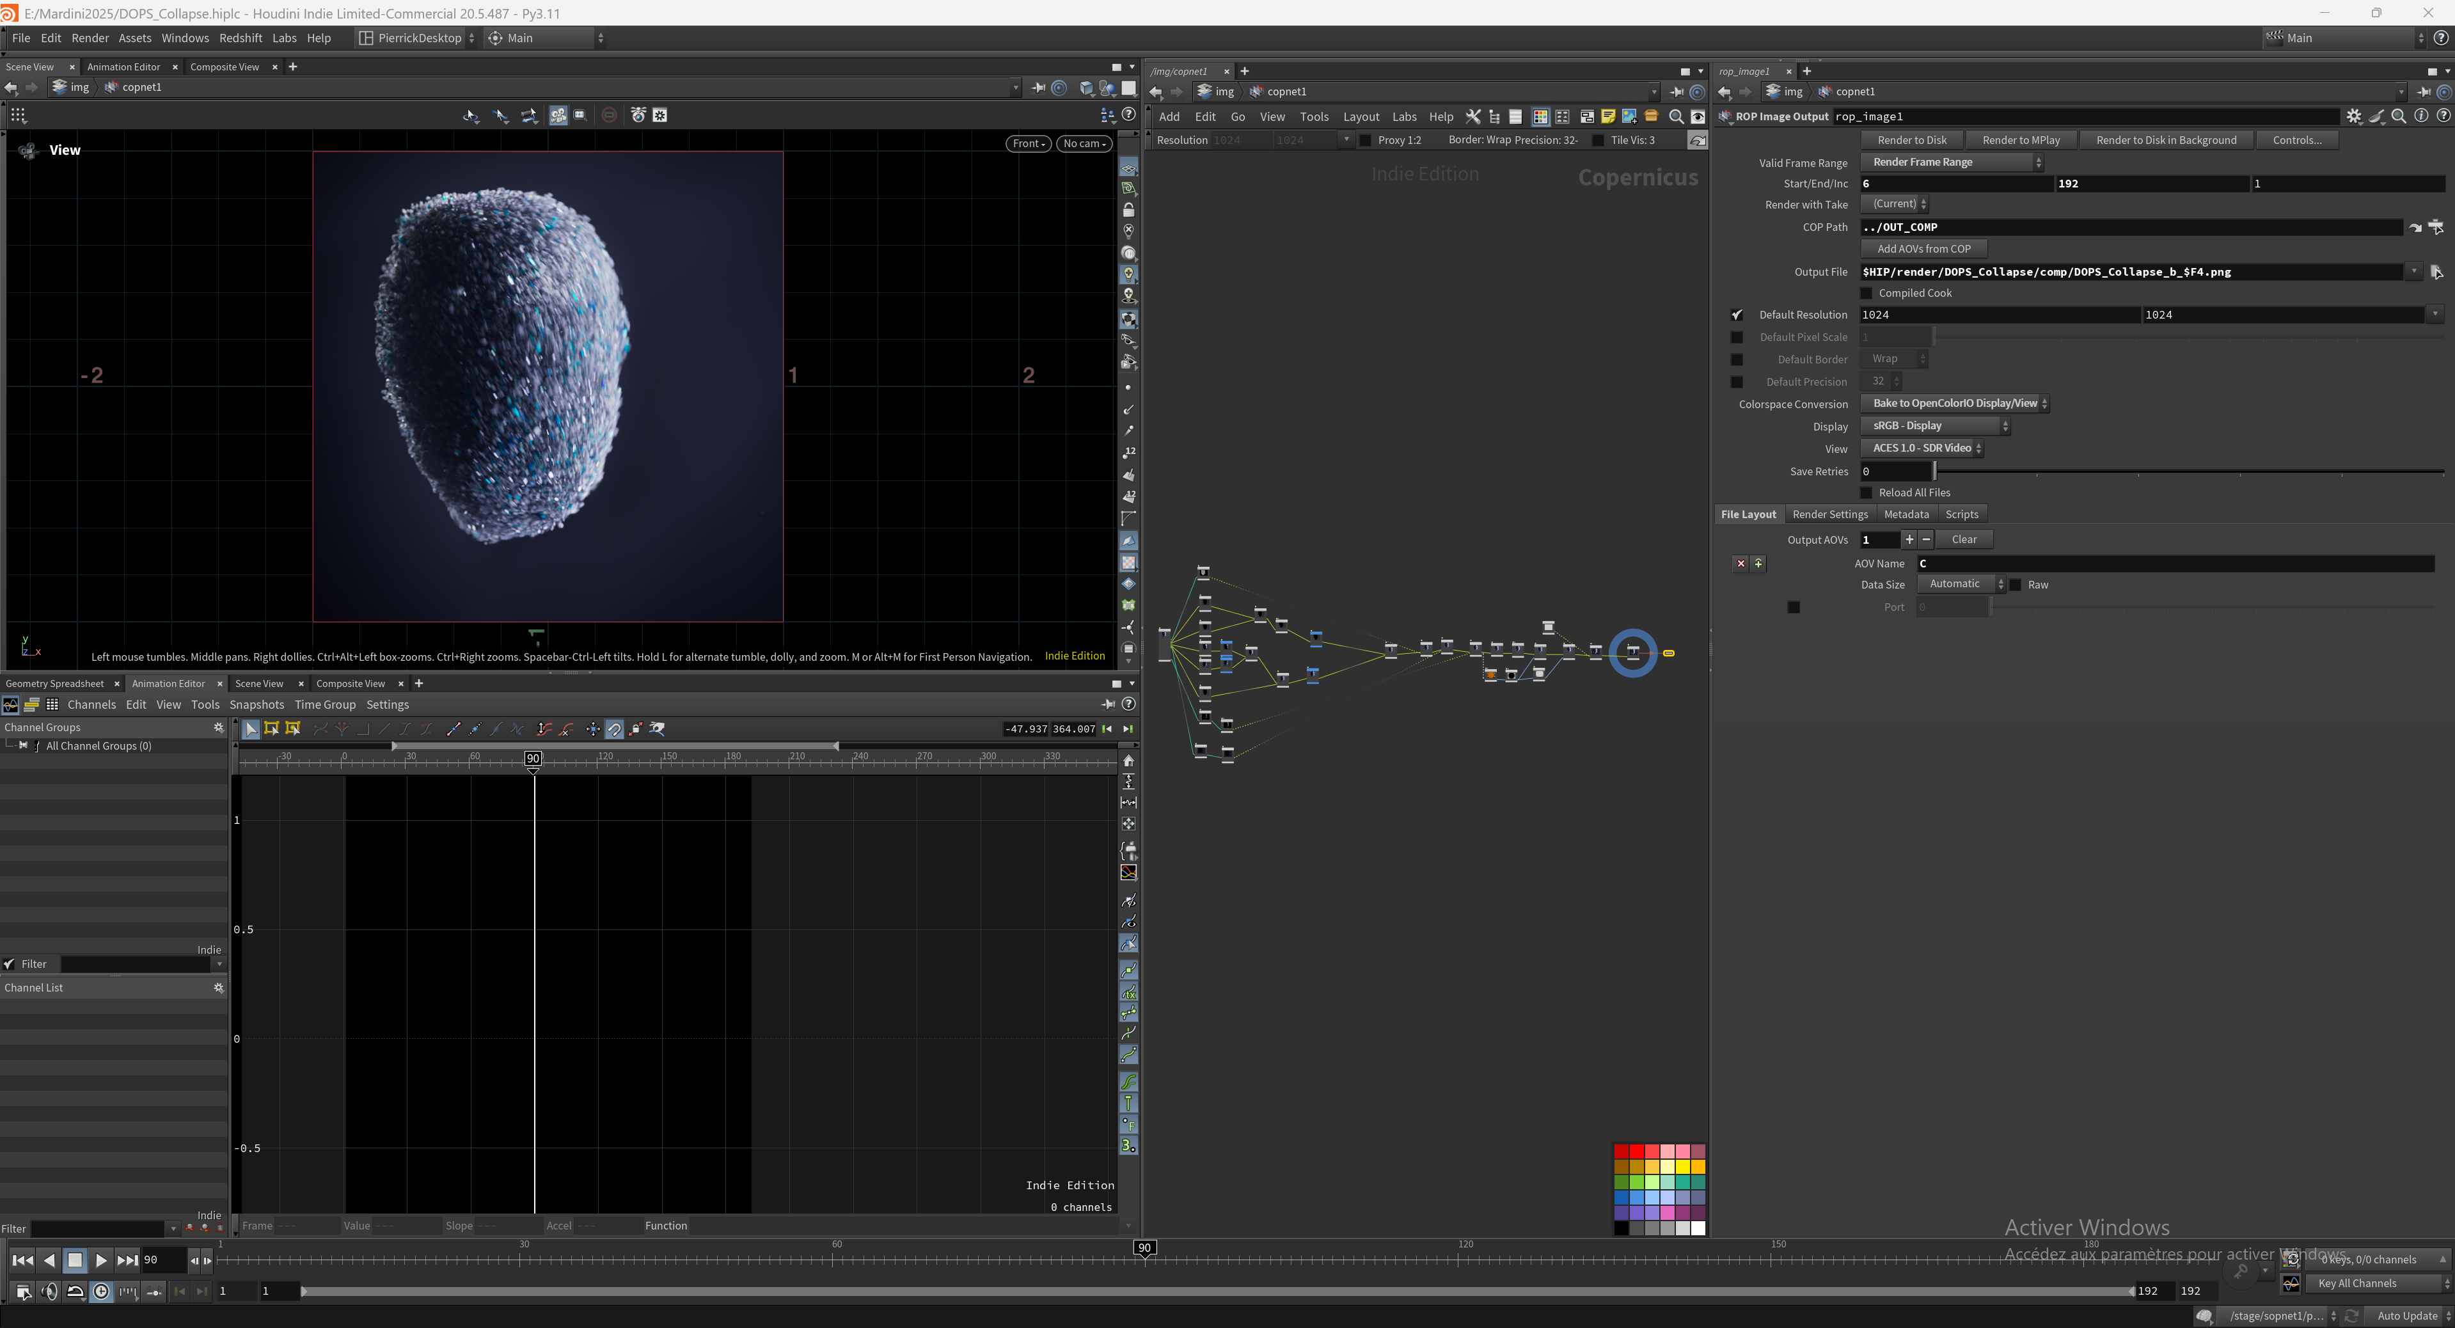
Task: Open the View ACES 1.0 dropdown
Action: pos(1922,448)
